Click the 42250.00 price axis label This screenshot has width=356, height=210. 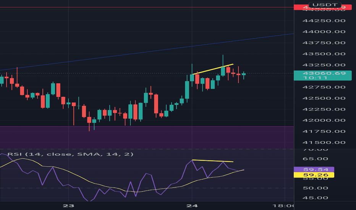[324, 110]
